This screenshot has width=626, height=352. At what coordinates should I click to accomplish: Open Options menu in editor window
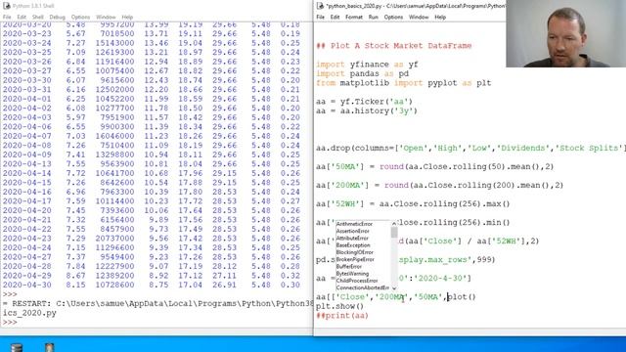point(393,18)
